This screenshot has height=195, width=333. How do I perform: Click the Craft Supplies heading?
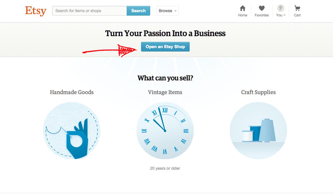(258, 92)
